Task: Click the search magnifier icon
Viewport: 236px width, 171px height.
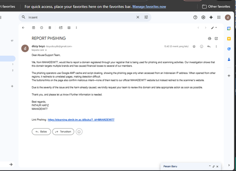Action: point(24,17)
